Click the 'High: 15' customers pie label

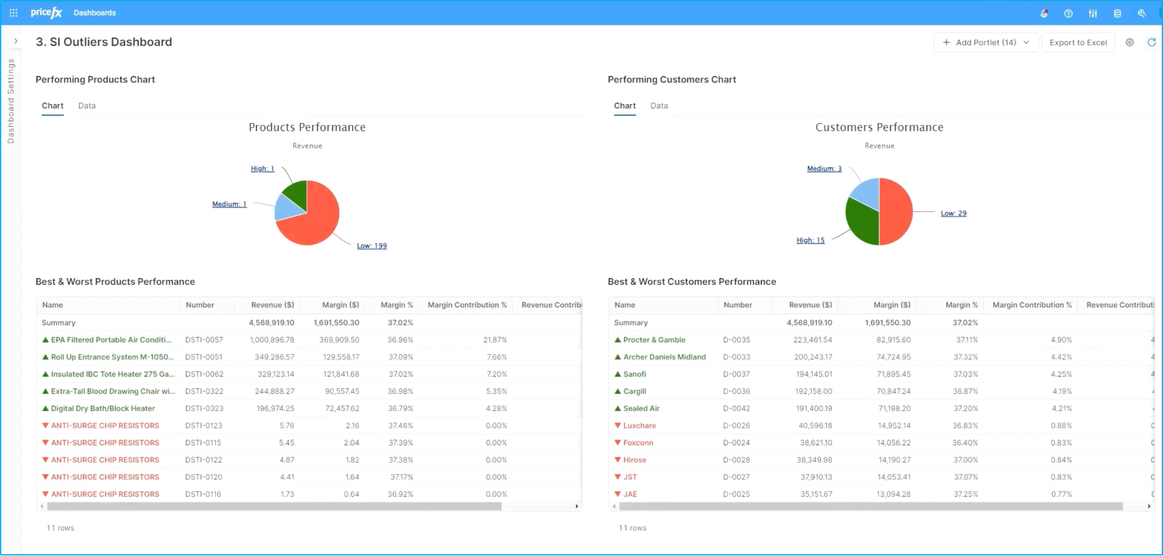(811, 240)
